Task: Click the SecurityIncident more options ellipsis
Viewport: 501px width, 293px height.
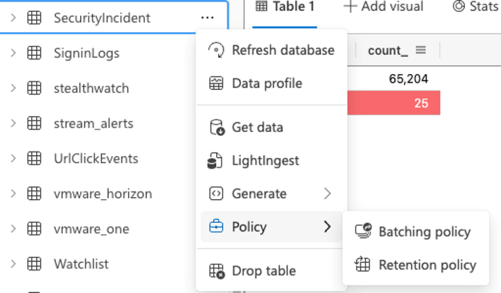Action: pos(207,18)
